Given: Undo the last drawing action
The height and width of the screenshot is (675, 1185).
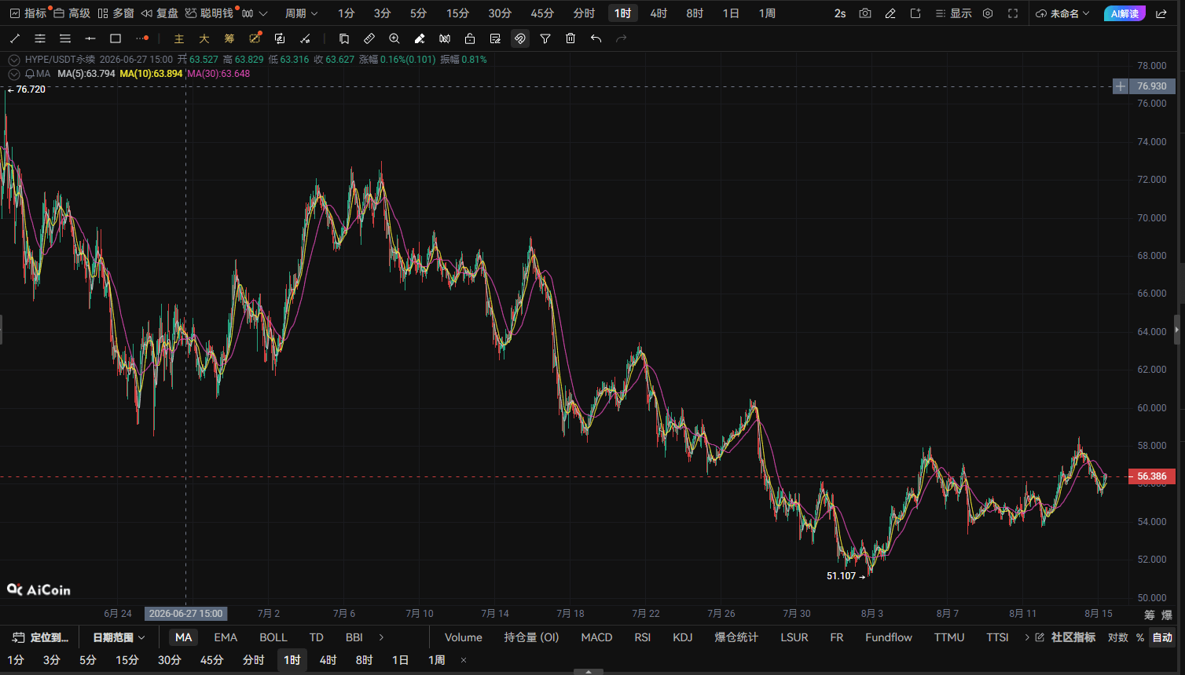Looking at the screenshot, I should (596, 38).
